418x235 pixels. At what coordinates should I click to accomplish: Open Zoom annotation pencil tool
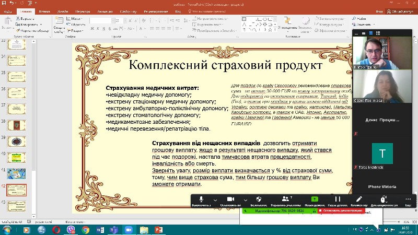point(359,199)
